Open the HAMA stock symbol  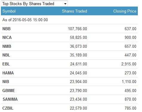pos(8,73)
